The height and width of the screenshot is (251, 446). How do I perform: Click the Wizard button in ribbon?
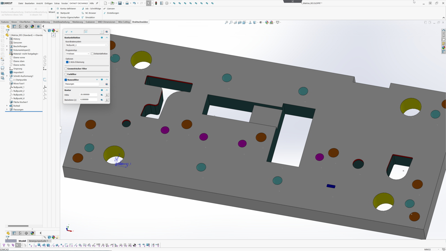click(52, 10)
